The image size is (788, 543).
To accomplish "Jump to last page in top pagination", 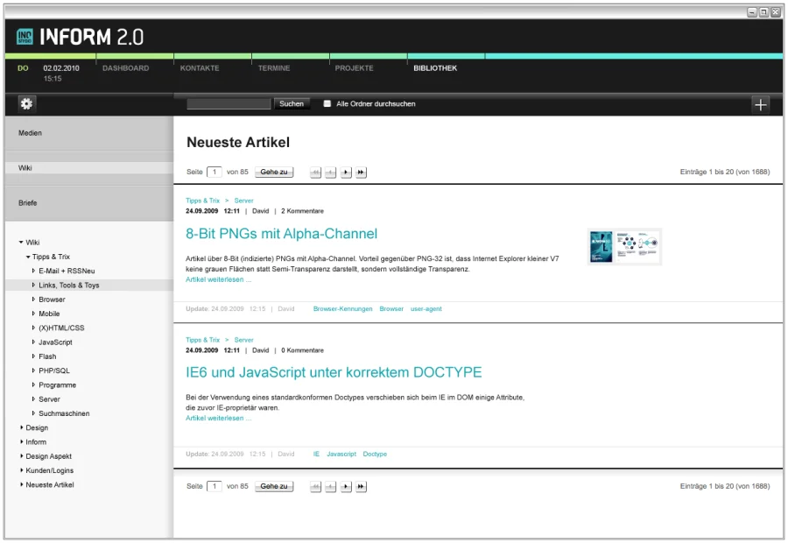I will (361, 173).
